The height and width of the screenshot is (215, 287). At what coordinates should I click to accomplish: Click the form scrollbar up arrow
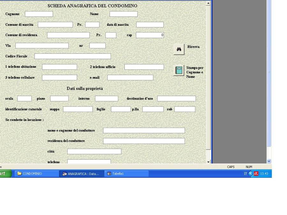[x=208, y=3]
